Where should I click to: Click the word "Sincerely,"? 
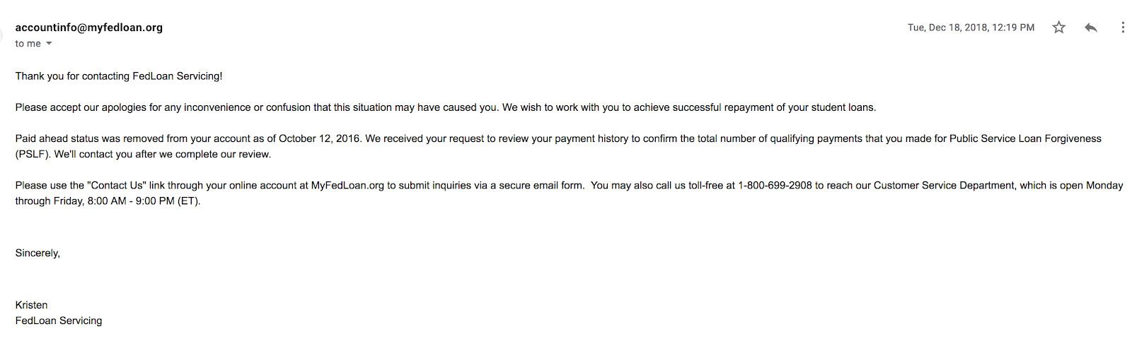pyautogui.click(x=37, y=253)
